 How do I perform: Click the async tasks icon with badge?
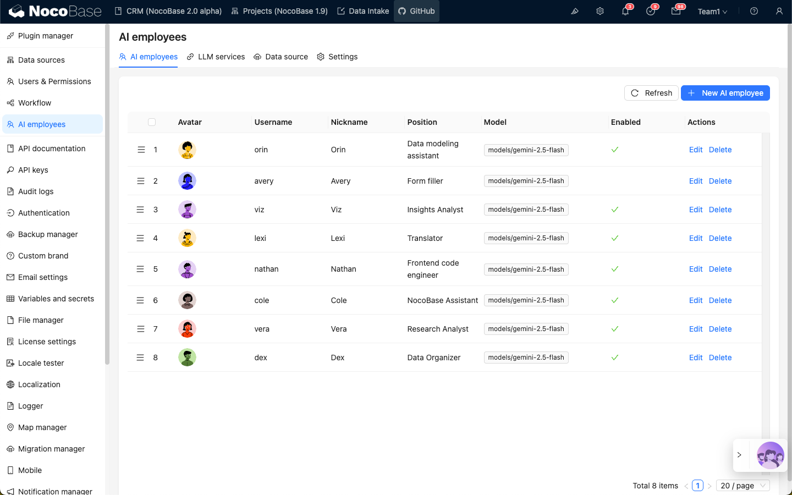tap(651, 12)
